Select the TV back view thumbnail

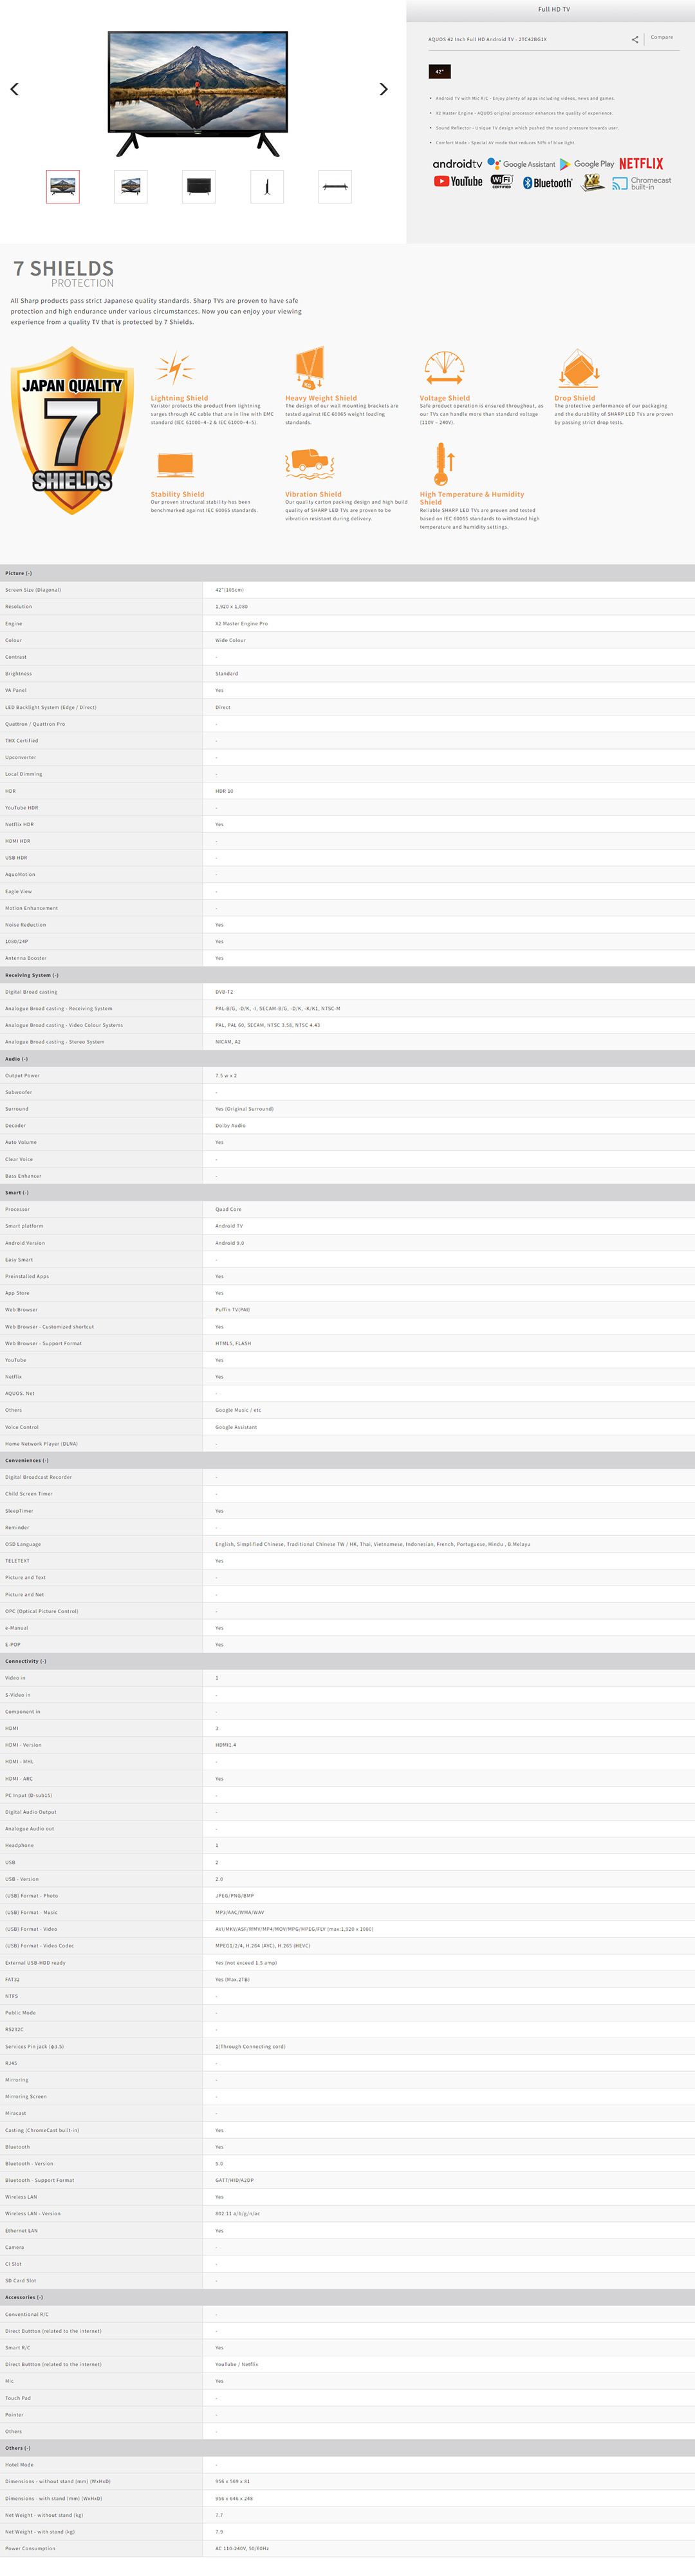(199, 187)
